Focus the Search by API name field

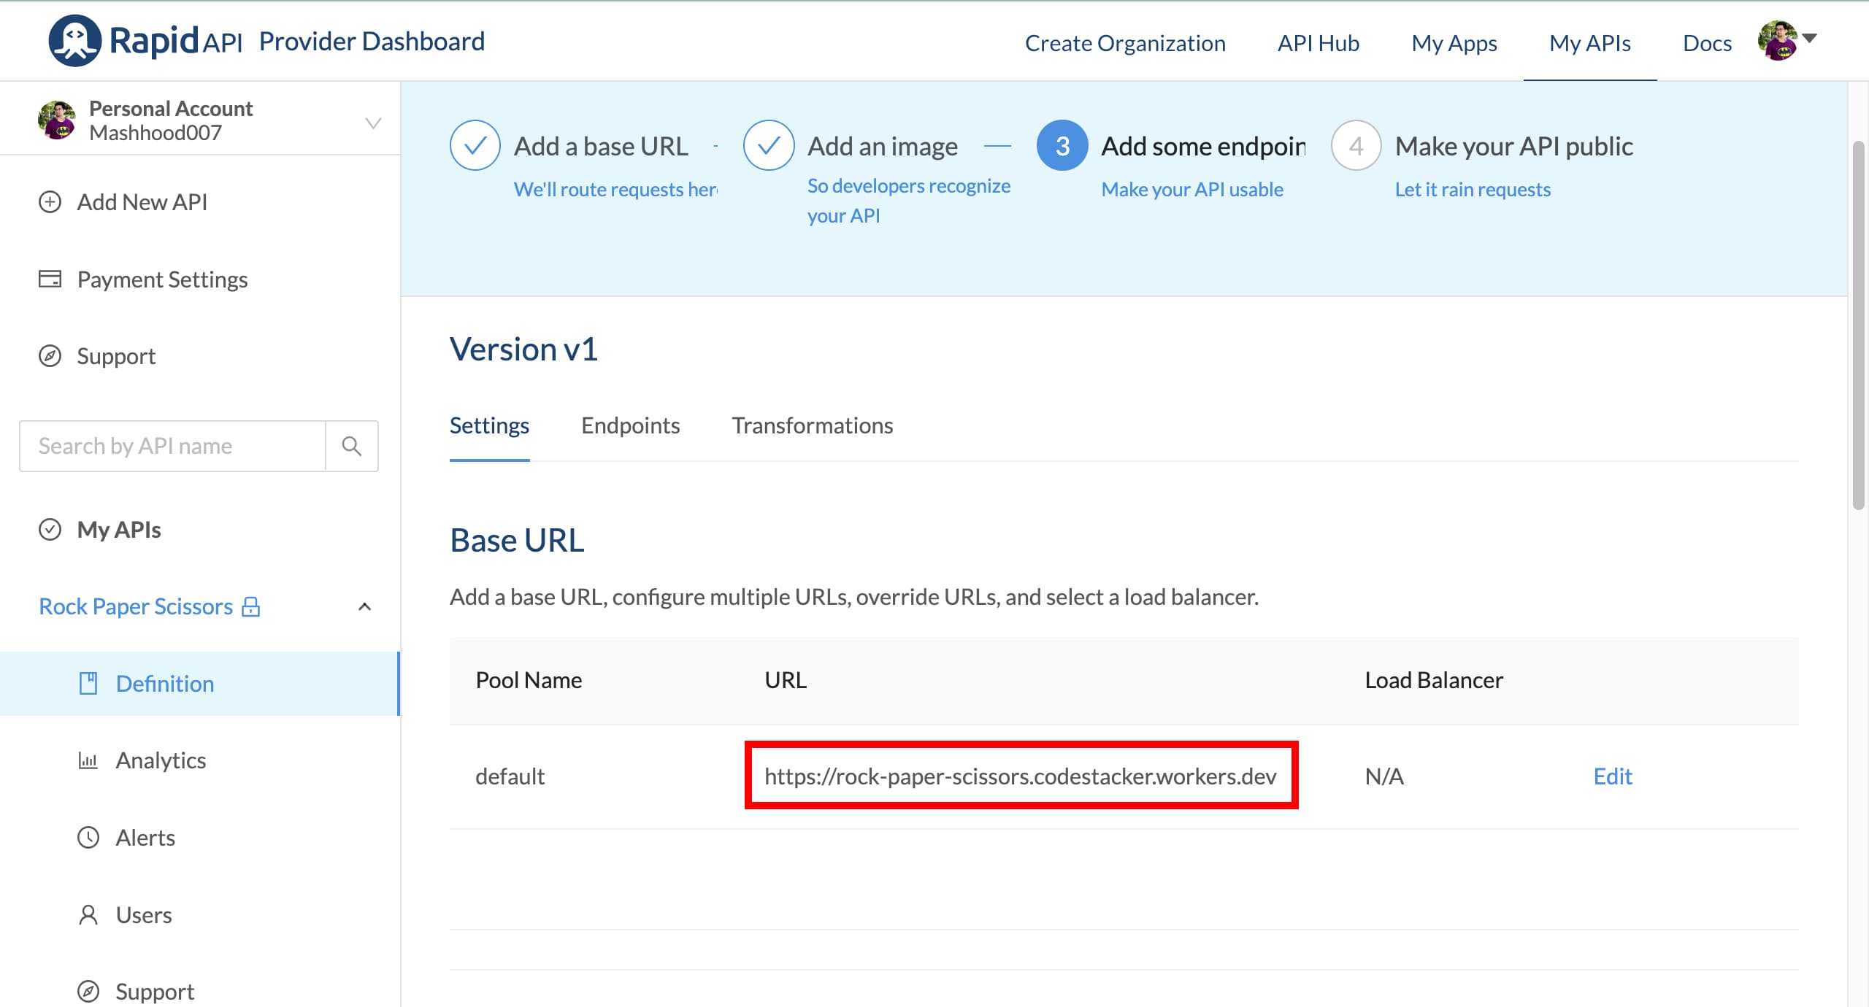172,446
